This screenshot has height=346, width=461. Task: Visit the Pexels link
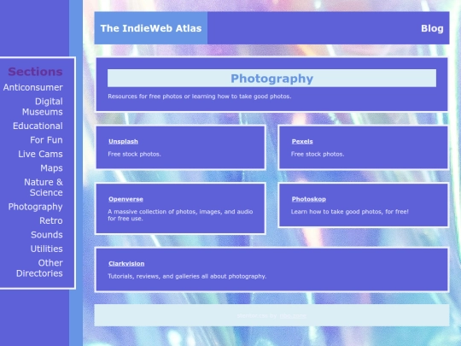(302, 142)
